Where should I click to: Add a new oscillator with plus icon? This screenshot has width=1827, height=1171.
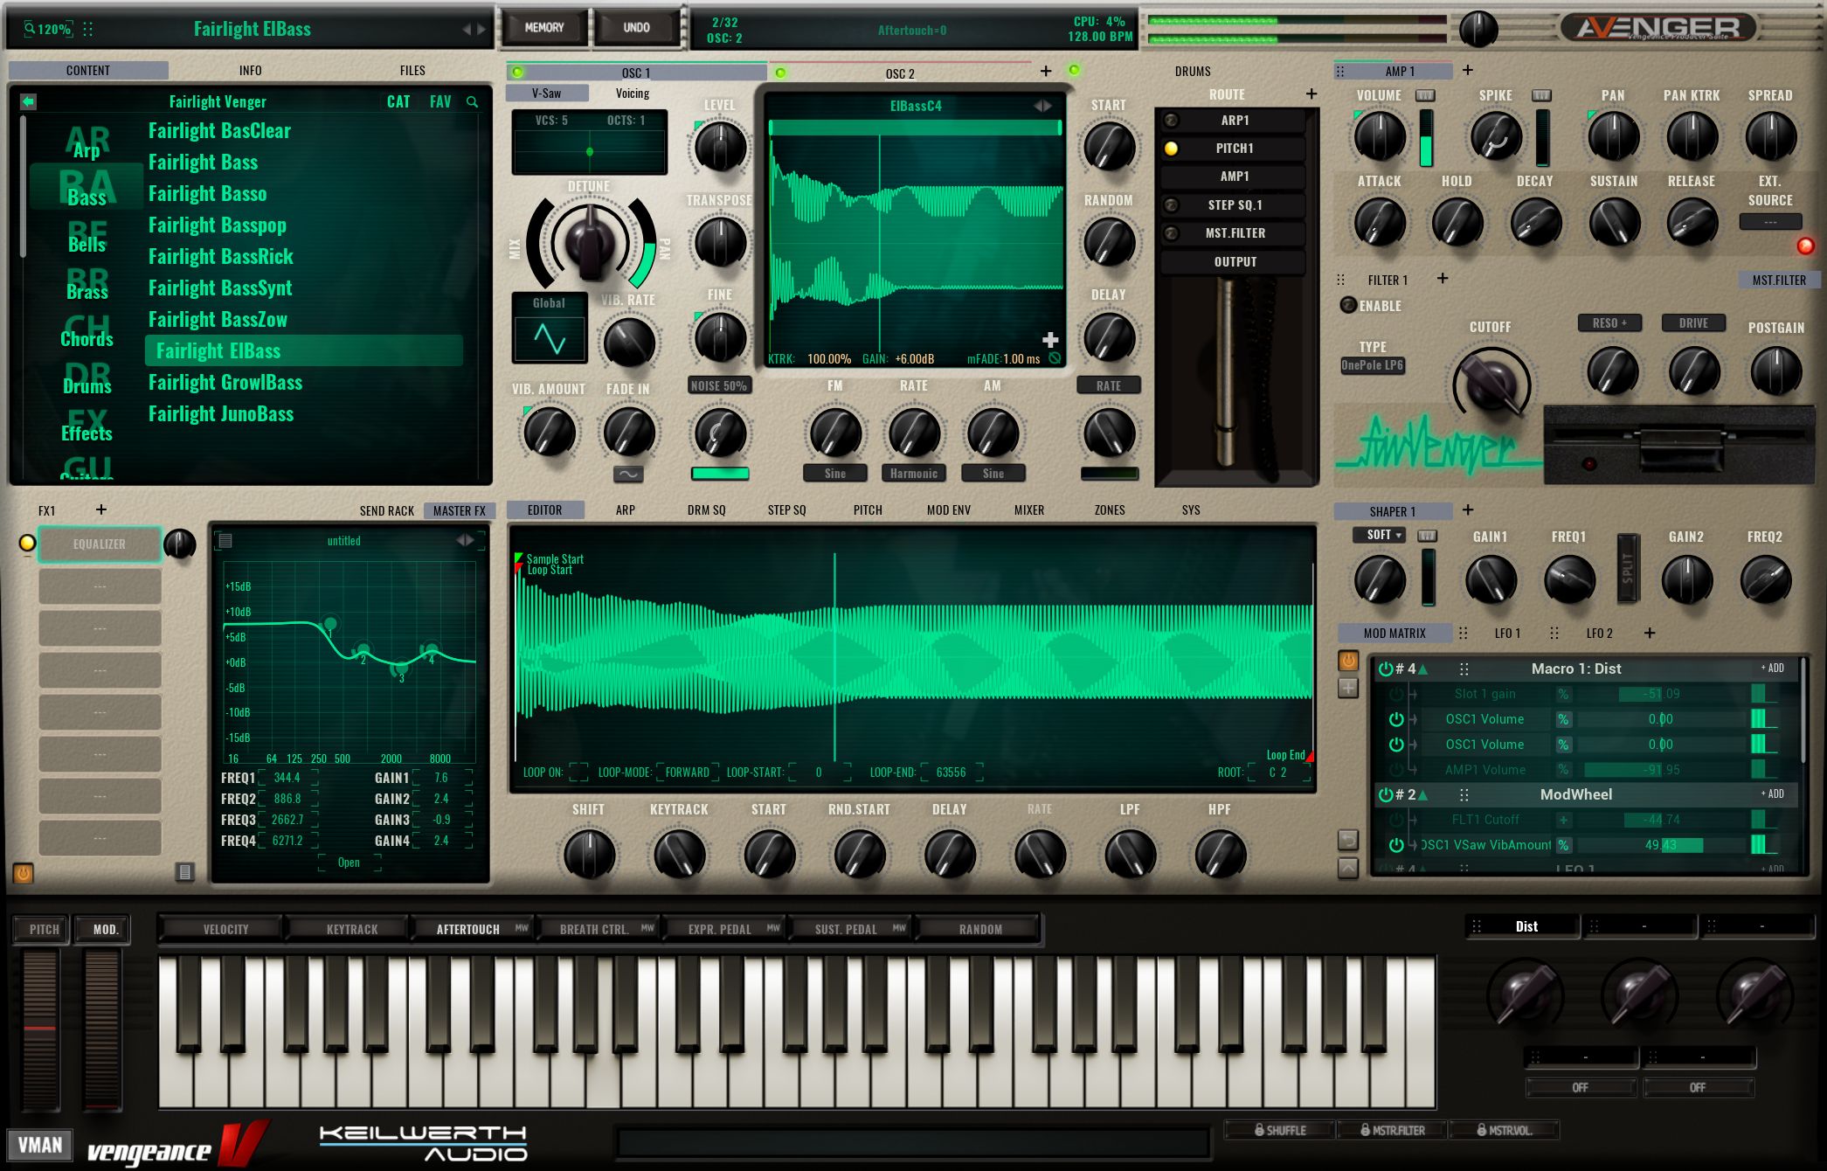(1046, 72)
